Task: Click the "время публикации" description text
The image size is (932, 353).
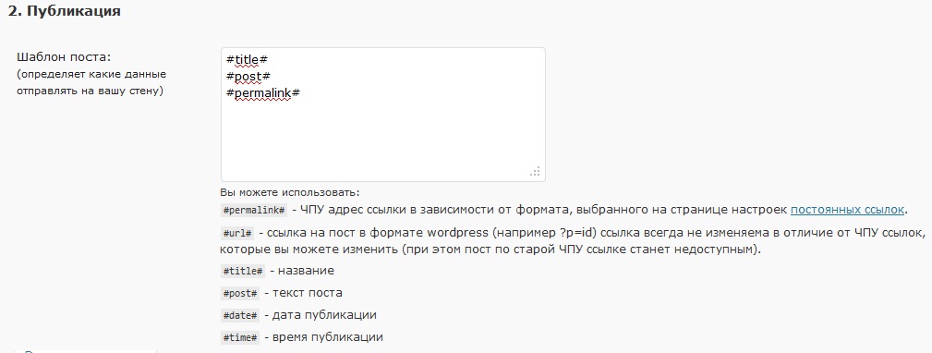Action: coord(328,337)
